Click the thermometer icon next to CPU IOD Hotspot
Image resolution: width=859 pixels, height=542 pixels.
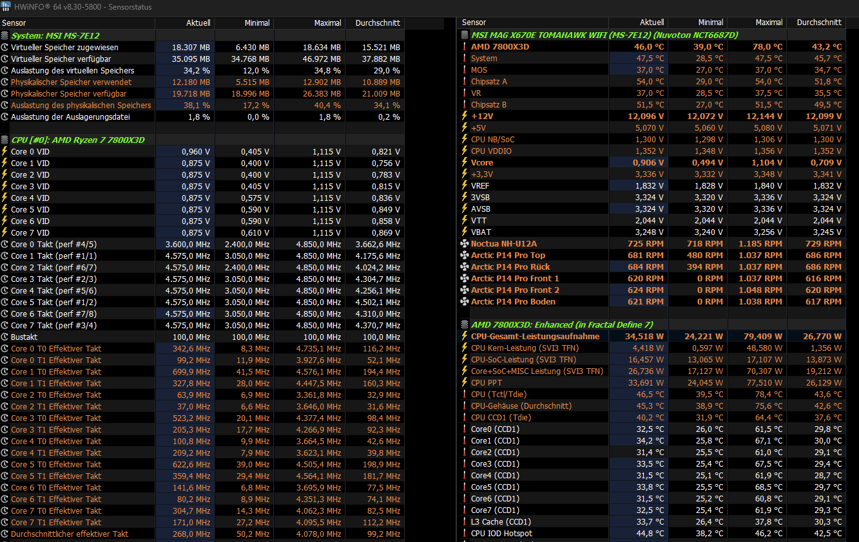pos(464,534)
